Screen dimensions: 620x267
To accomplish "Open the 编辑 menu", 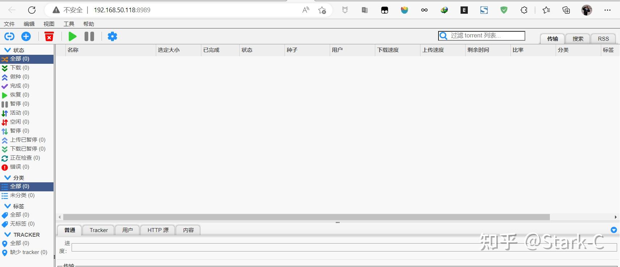I will (29, 24).
